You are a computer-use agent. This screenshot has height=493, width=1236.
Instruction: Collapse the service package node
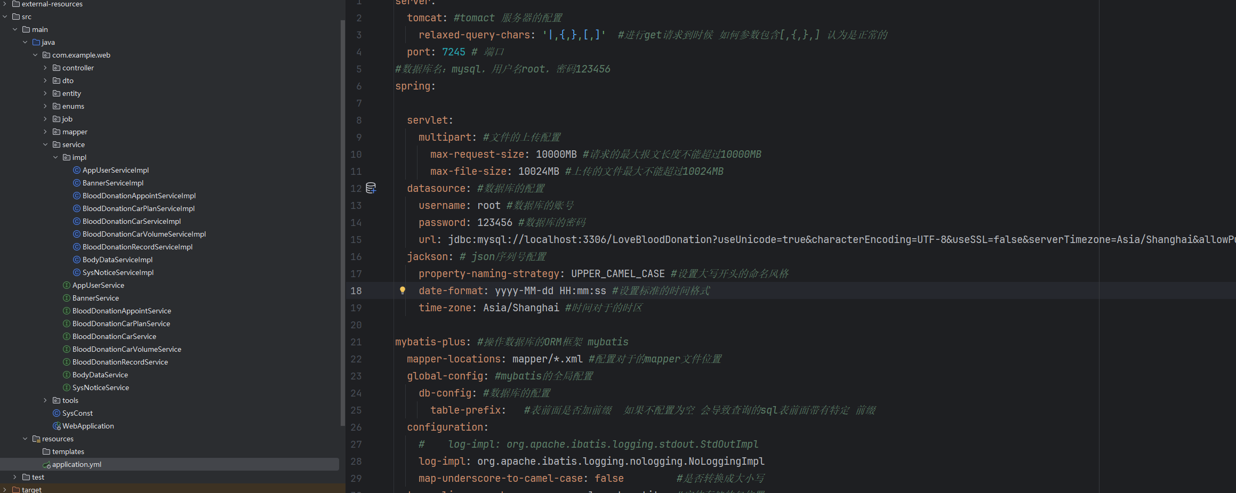45,144
